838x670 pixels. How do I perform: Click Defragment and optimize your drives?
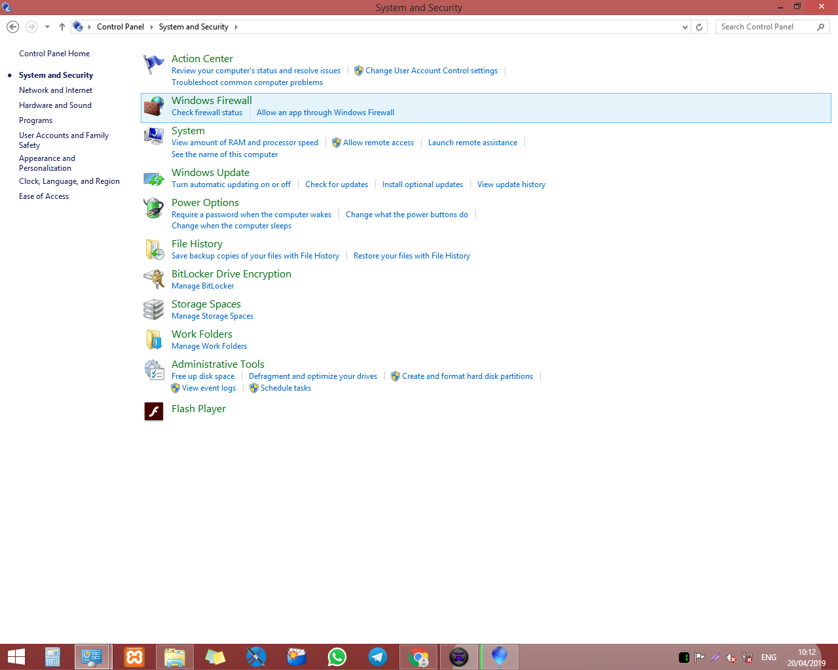click(x=313, y=376)
